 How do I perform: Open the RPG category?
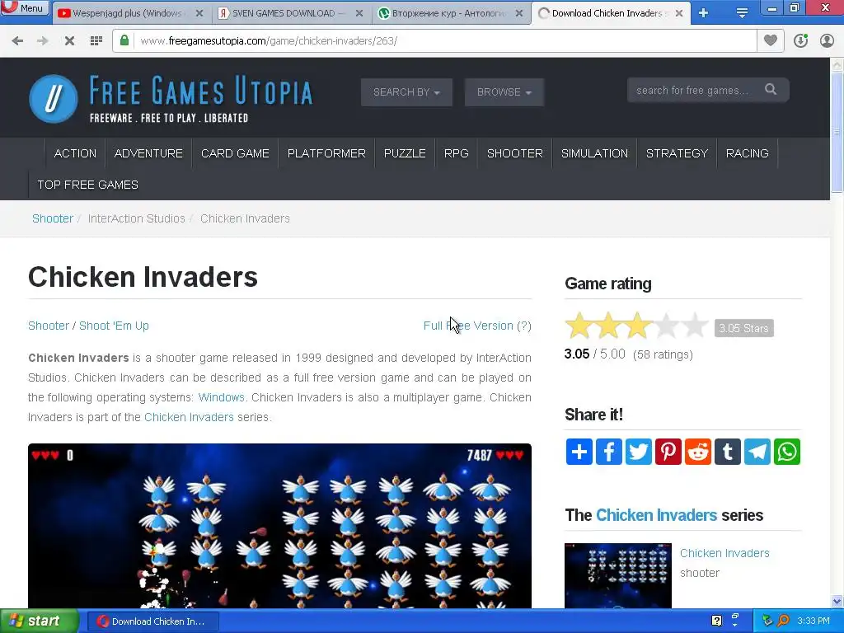[457, 153]
